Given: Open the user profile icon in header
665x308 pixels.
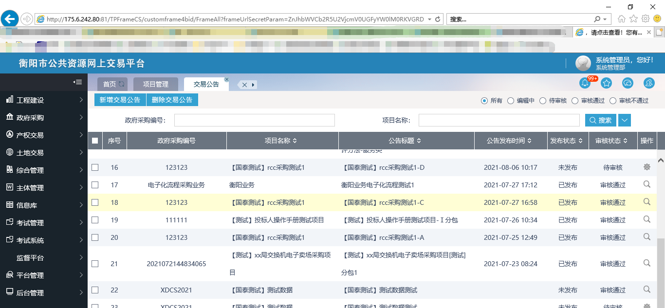Looking at the screenshot, I should pyautogui.click(x=649, y=83).
